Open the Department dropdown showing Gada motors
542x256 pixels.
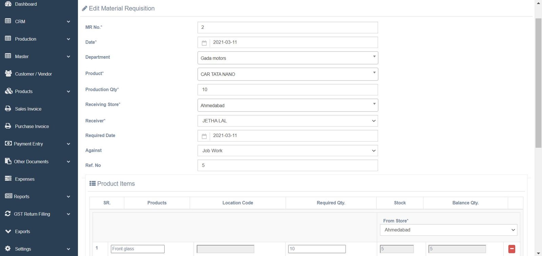[288, 58]
